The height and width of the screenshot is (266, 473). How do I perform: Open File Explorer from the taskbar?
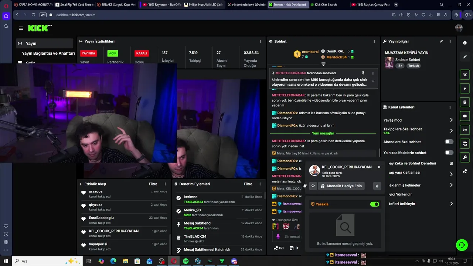[125, 261]
